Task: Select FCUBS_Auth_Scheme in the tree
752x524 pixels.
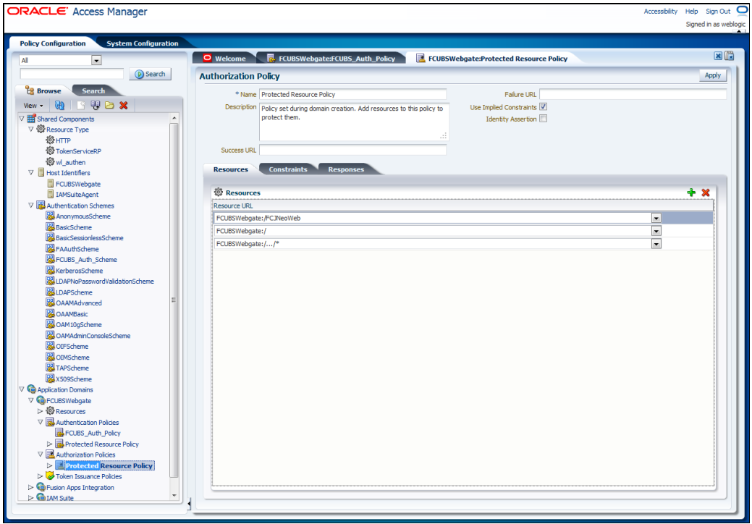Action: point(86,259)
